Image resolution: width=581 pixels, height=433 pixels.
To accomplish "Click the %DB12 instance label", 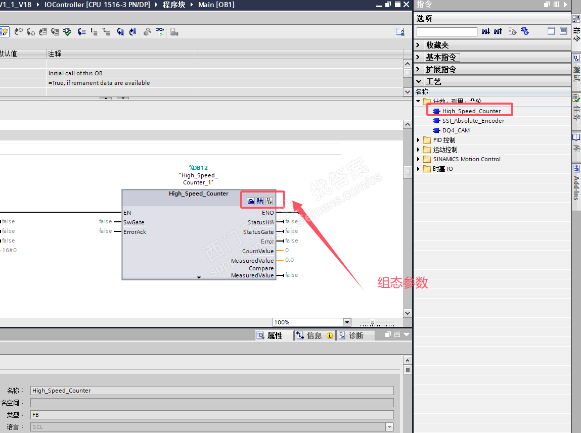I will 198,168.
